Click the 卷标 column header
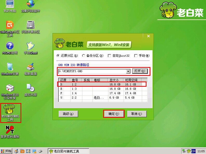 tap(100, 80)
